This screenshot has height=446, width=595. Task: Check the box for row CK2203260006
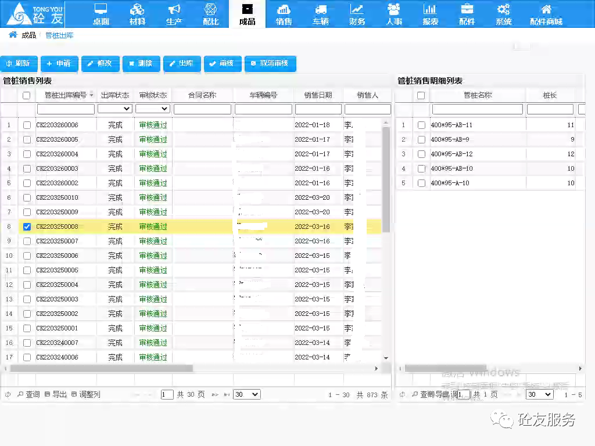pos(27,125)
